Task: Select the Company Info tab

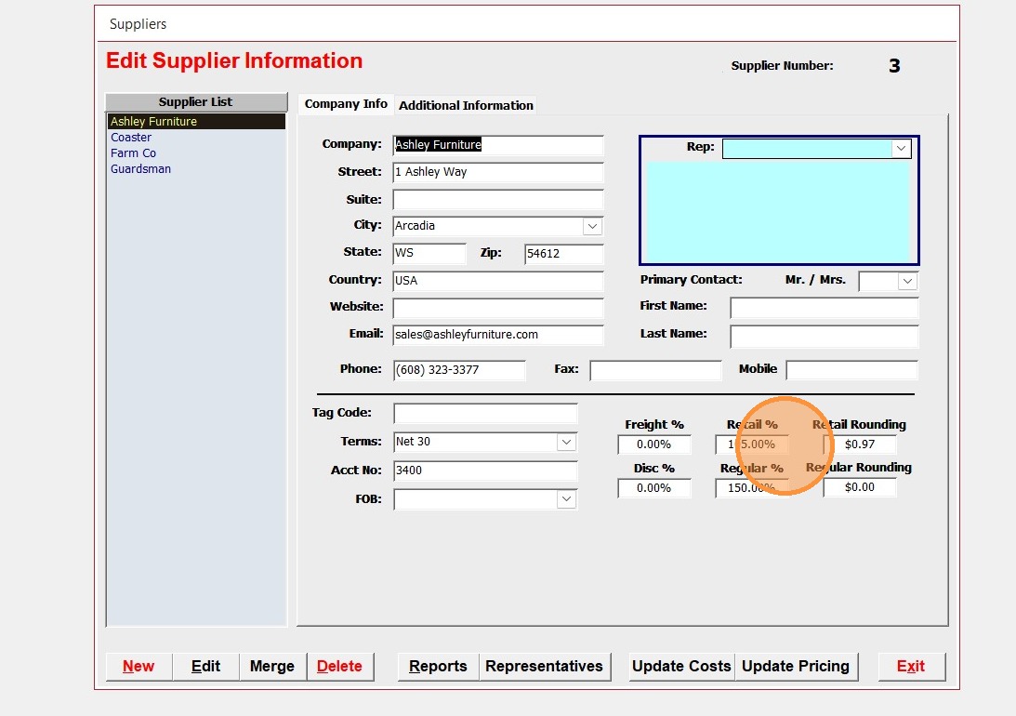Action: point(346,104)
